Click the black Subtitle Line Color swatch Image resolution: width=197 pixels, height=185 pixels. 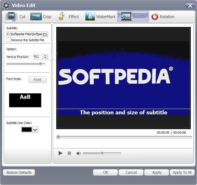[x=27, y=130]
